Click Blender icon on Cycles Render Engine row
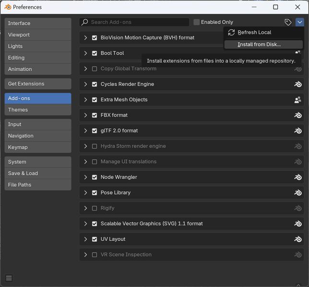 [x=298, y=84]
